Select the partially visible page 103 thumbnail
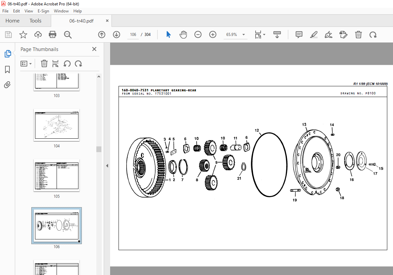This screenshot has width=393, height=275. coord(57,82)
